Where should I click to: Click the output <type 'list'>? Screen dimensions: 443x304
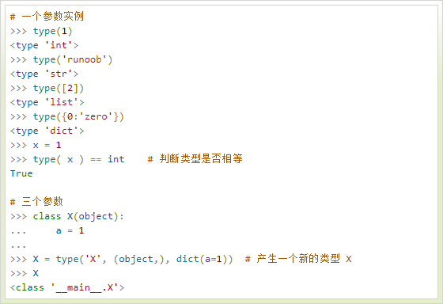(x=47, y=102)
